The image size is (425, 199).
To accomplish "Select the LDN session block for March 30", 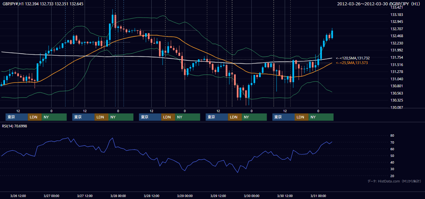I will click(301, 117).
